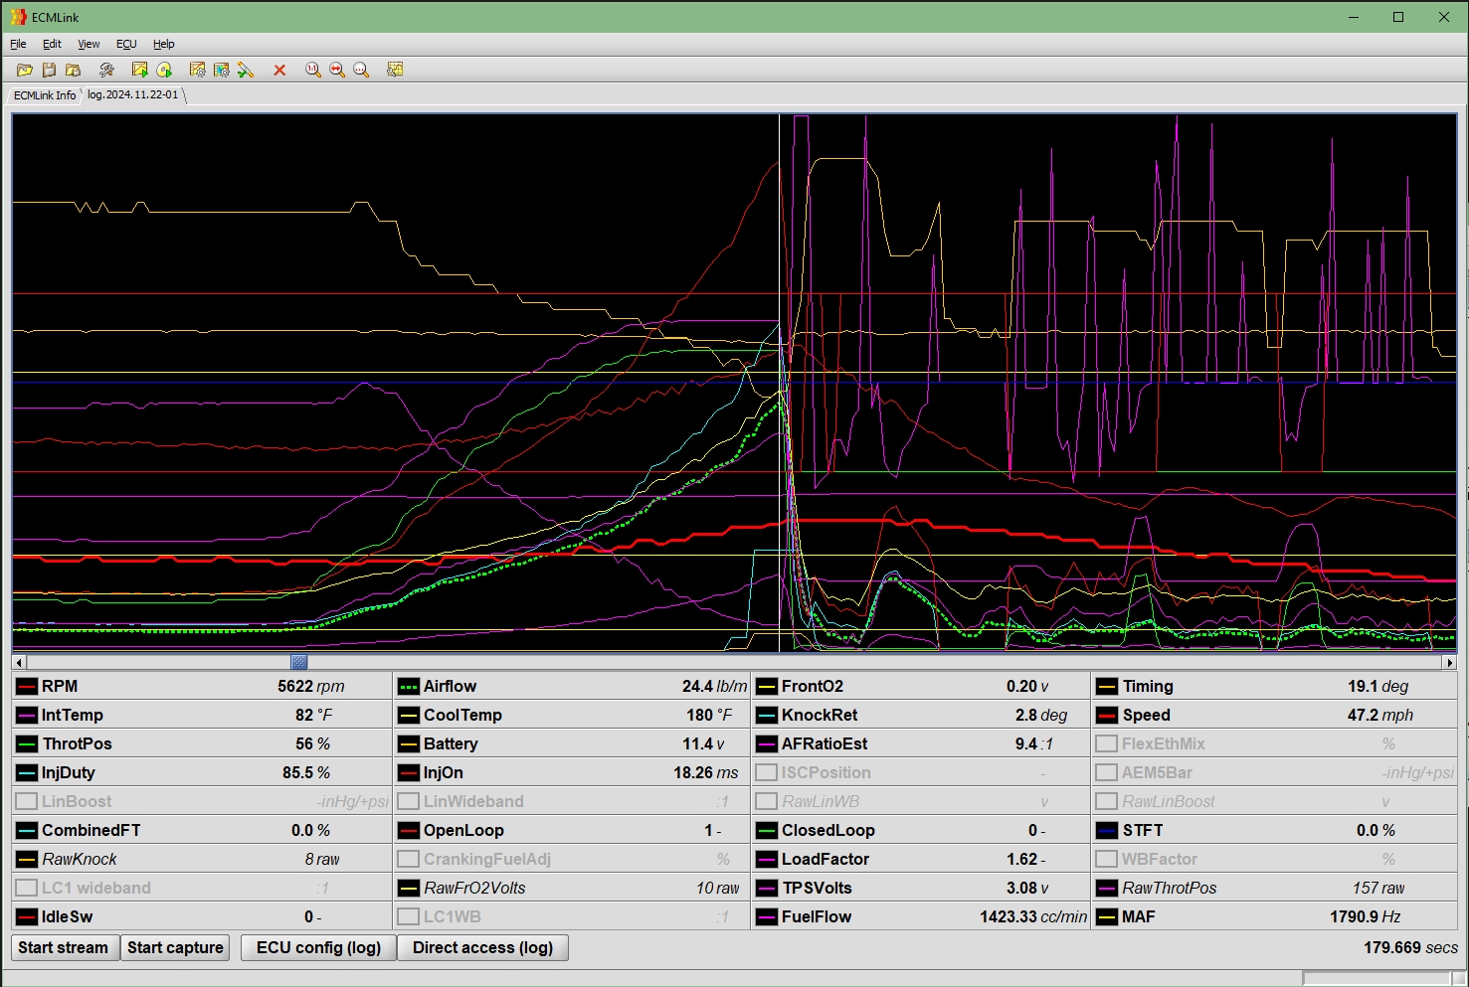Open Direct access (log) button
Image resolution: width=1469 pixels, height=987 pixels.
click(x=482, y=947)
